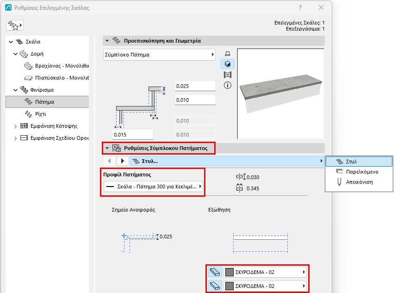Collapse the Σκάλα tree node
This screenshot has width=397, height=293.
(11, 42)
